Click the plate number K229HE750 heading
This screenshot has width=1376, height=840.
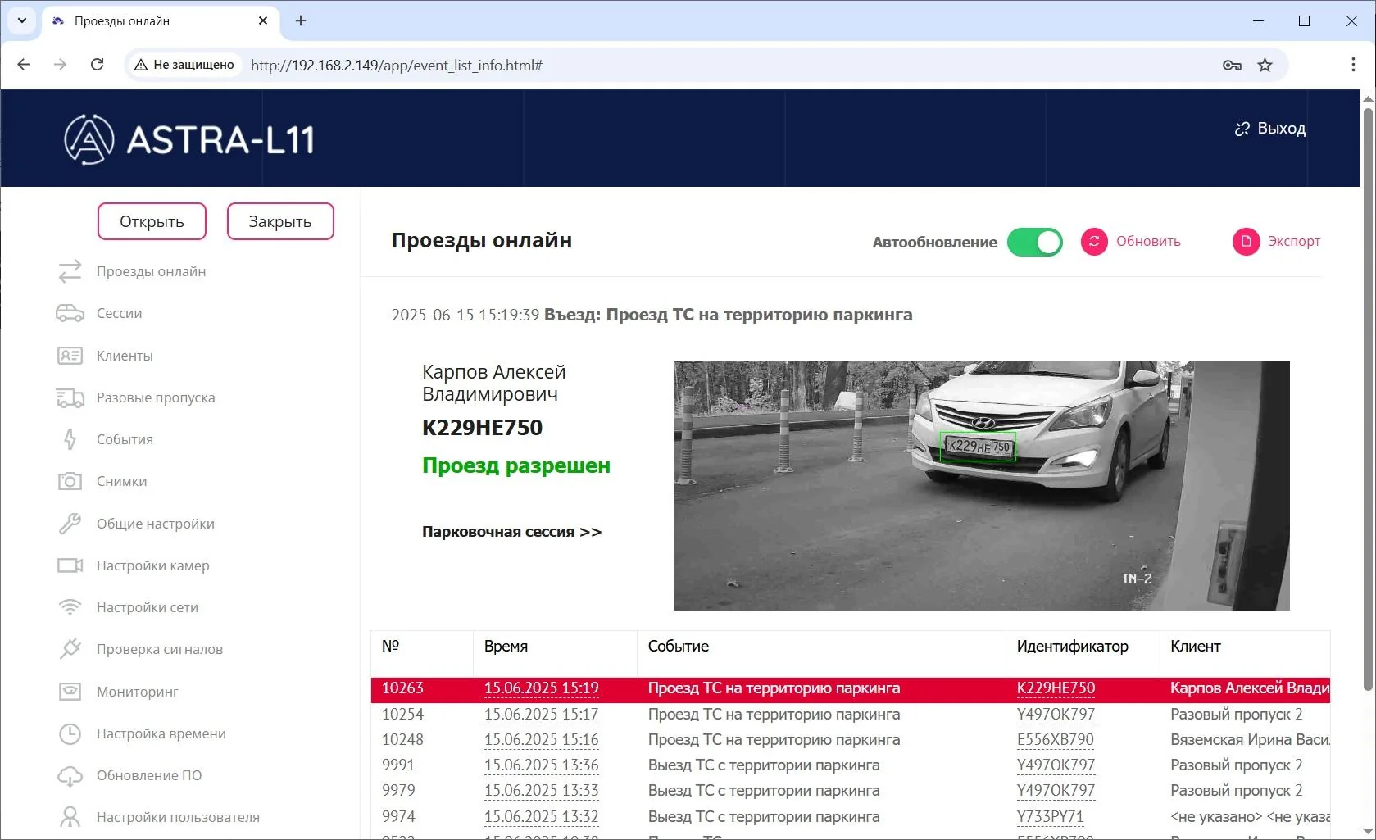tap(482, 428)
